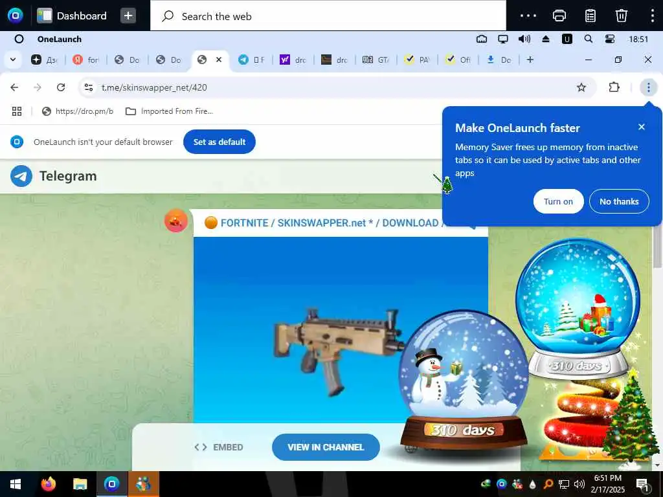The width and height of the screenshot is (663, 497).
Task: Open File Explorer from the taskbar
Action: (80, 484)
